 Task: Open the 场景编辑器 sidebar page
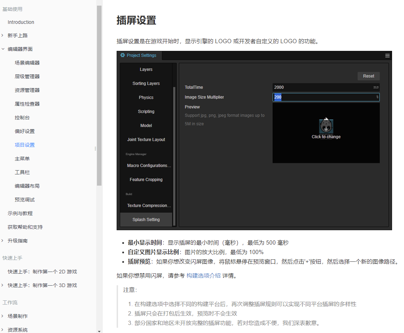(27, 63)
